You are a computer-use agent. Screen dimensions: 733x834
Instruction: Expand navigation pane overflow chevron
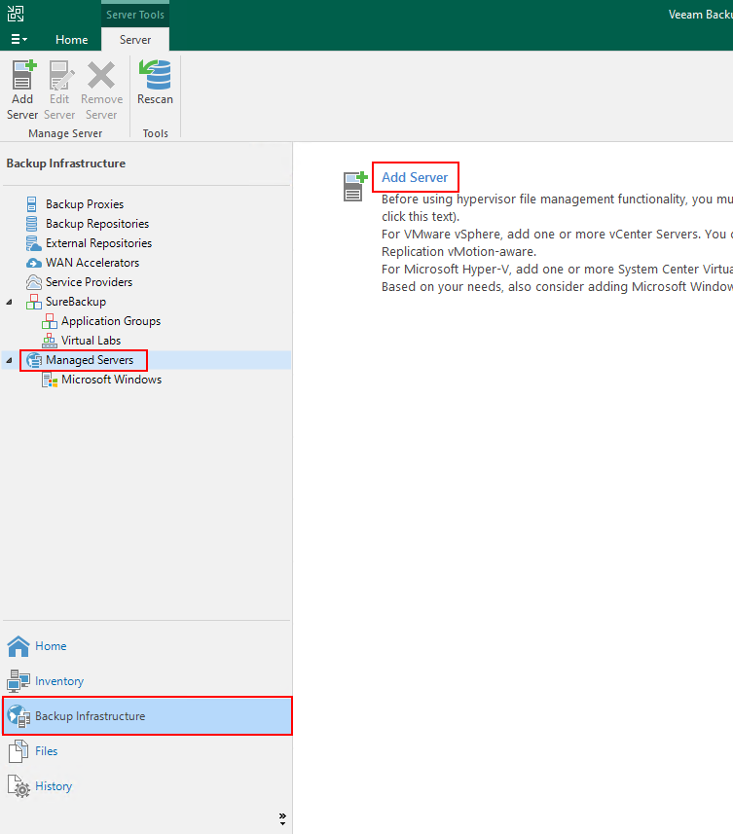(282, 817)
